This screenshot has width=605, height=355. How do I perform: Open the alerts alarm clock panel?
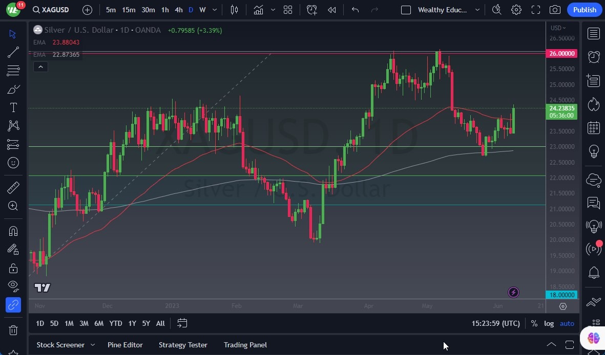click(594, 57)
